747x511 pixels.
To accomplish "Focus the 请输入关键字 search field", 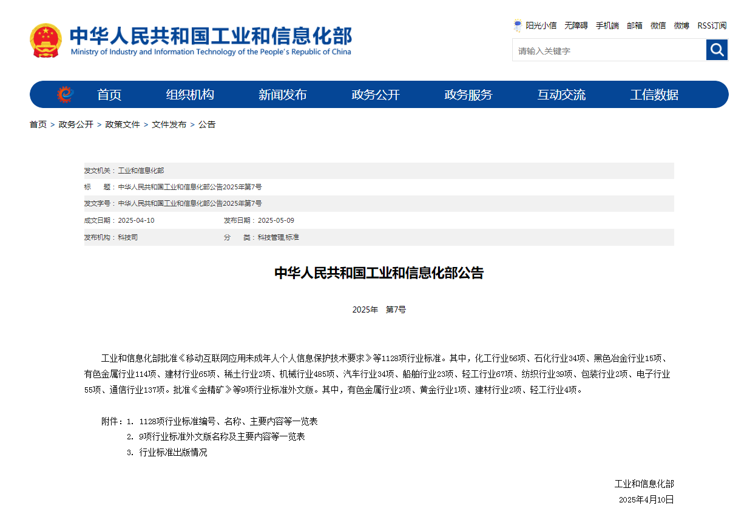I will tap(609, 50).
